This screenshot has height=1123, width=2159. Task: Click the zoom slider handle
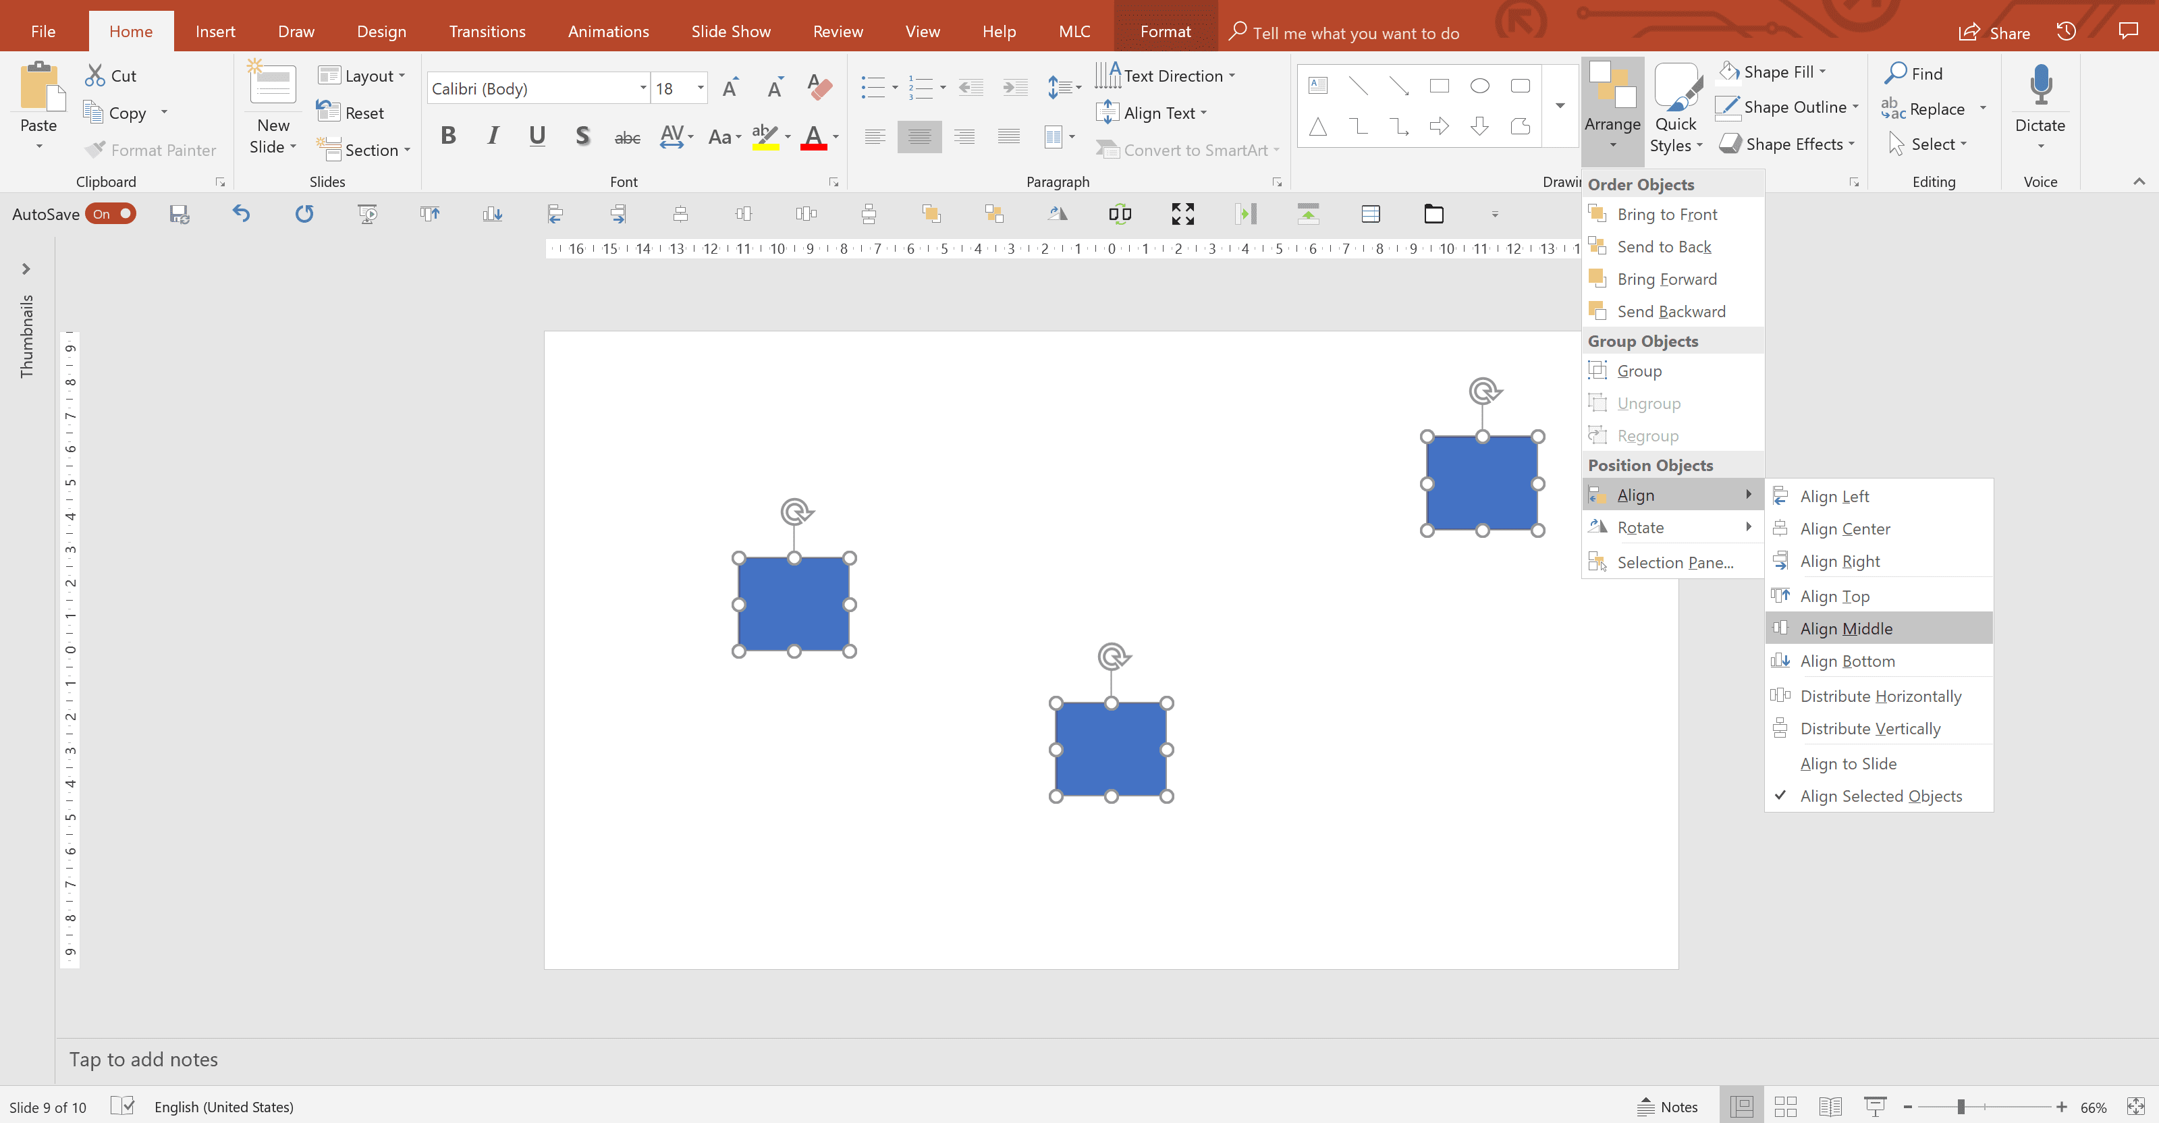(1961, 1106)
